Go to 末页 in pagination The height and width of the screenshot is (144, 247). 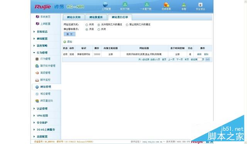(x=187, y=59)
